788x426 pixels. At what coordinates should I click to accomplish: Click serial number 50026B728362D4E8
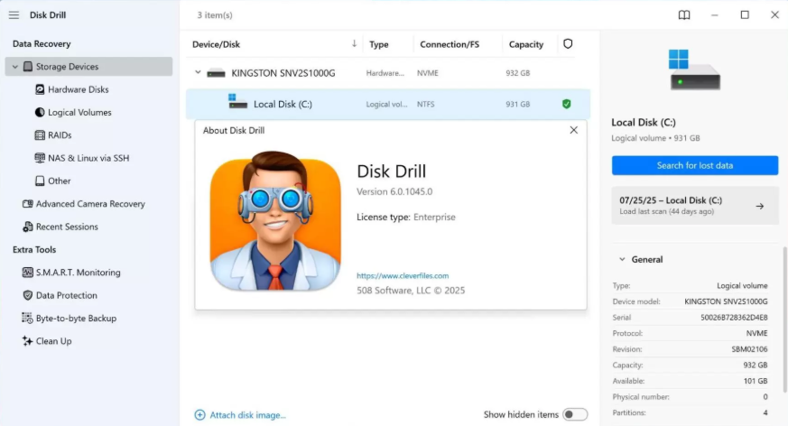pyautogui.click(x=734, y=318)
